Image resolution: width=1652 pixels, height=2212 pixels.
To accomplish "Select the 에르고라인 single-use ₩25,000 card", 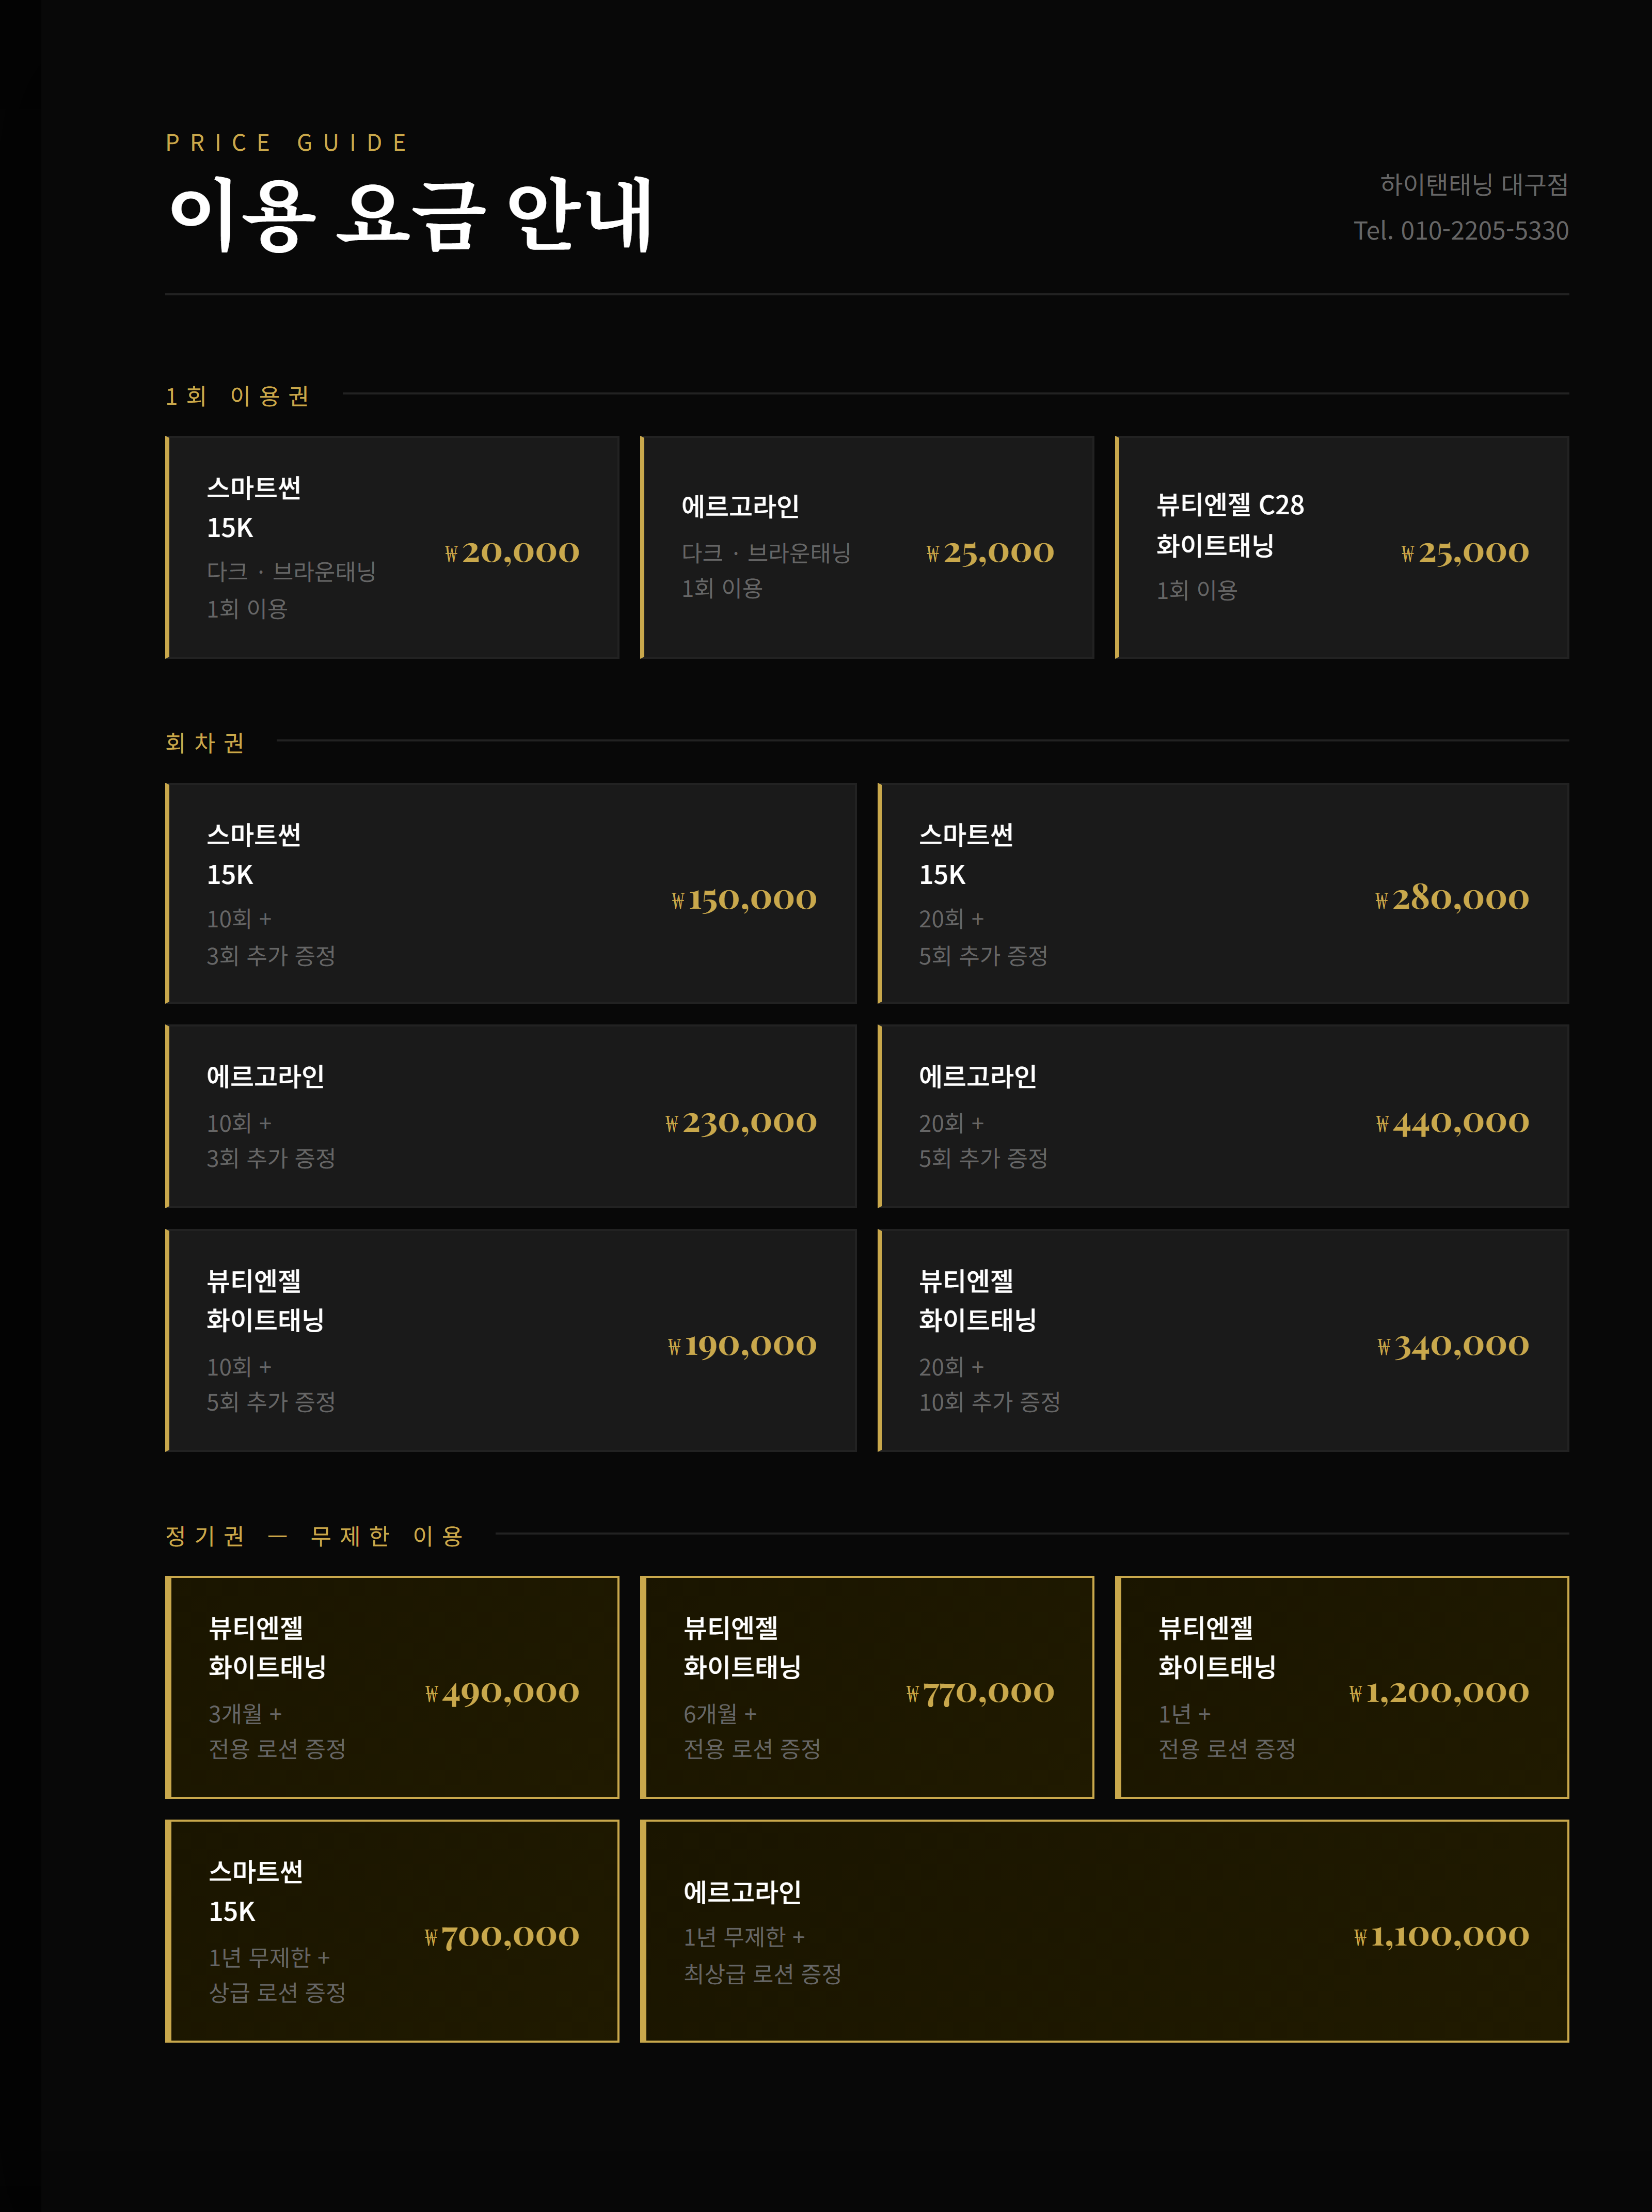I will click(867, 547).
